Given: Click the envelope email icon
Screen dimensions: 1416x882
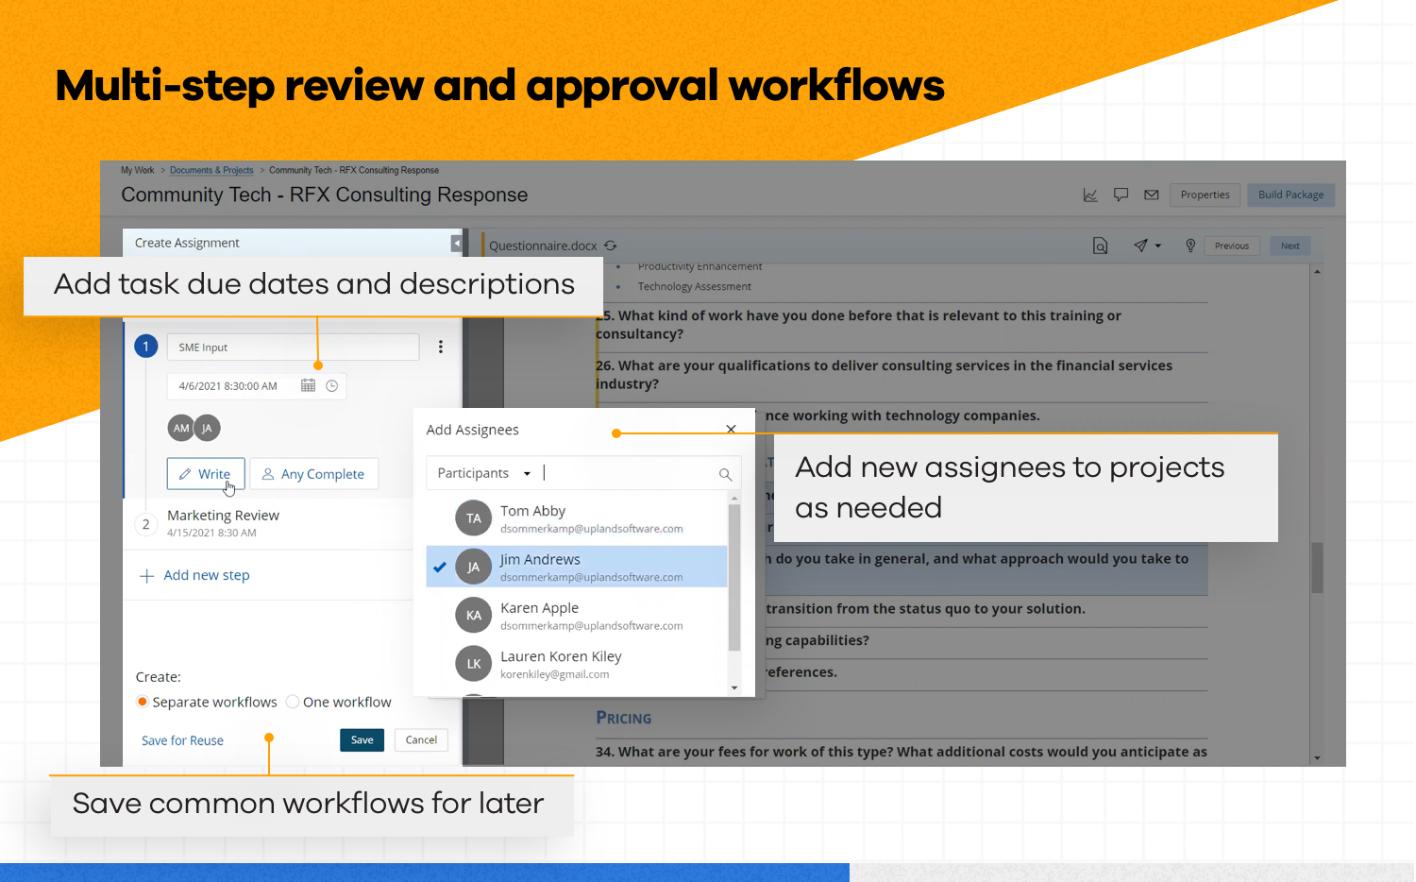Looking at the screenshot, I should [x=1151, y=195].
